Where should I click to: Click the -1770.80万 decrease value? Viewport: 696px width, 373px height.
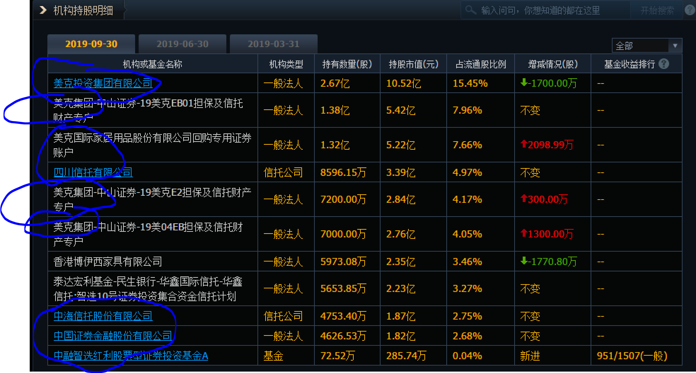point(549,262)
